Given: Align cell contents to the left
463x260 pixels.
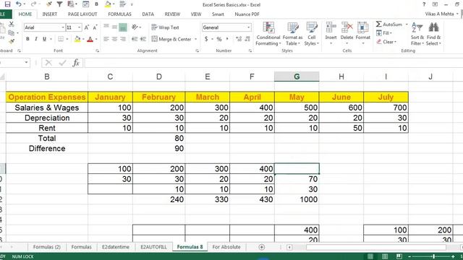Looking at the screenshot, I should pyautogui.click(x=106, y=39).
